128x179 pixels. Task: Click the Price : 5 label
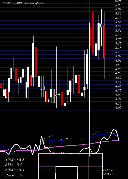coord(14,175)
